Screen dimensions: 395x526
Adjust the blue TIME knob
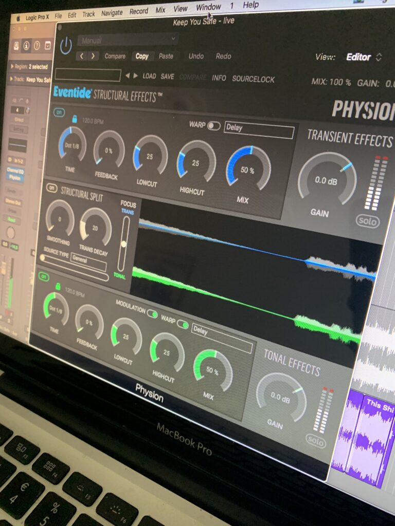point(72,145)
